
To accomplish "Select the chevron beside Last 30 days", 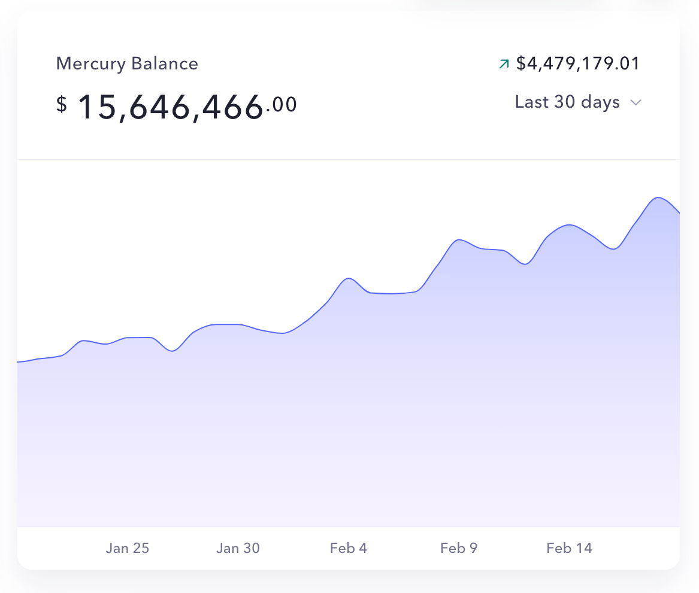I will pyautogui.click(x=636, y=102).
